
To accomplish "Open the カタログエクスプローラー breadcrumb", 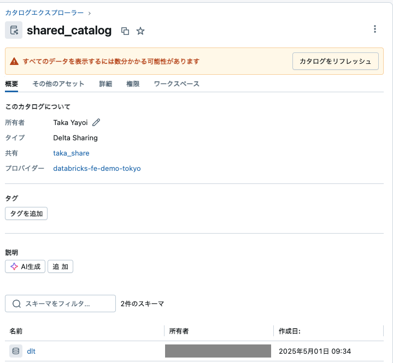I will point(44,13).
